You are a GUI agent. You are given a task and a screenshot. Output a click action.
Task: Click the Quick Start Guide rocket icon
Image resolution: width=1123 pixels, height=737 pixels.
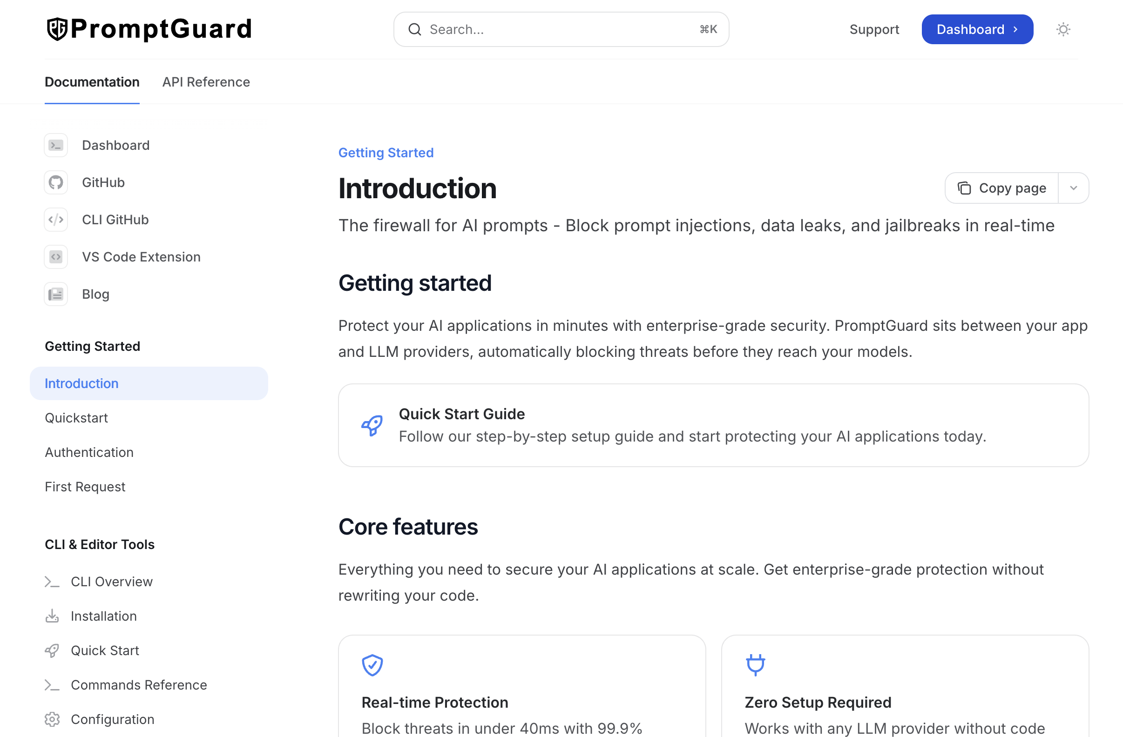point(372,424)
